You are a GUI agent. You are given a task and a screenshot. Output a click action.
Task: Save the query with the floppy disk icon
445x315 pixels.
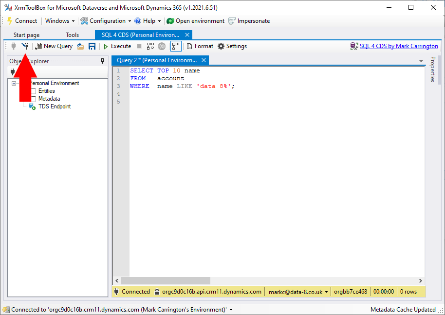coord(92,46)
